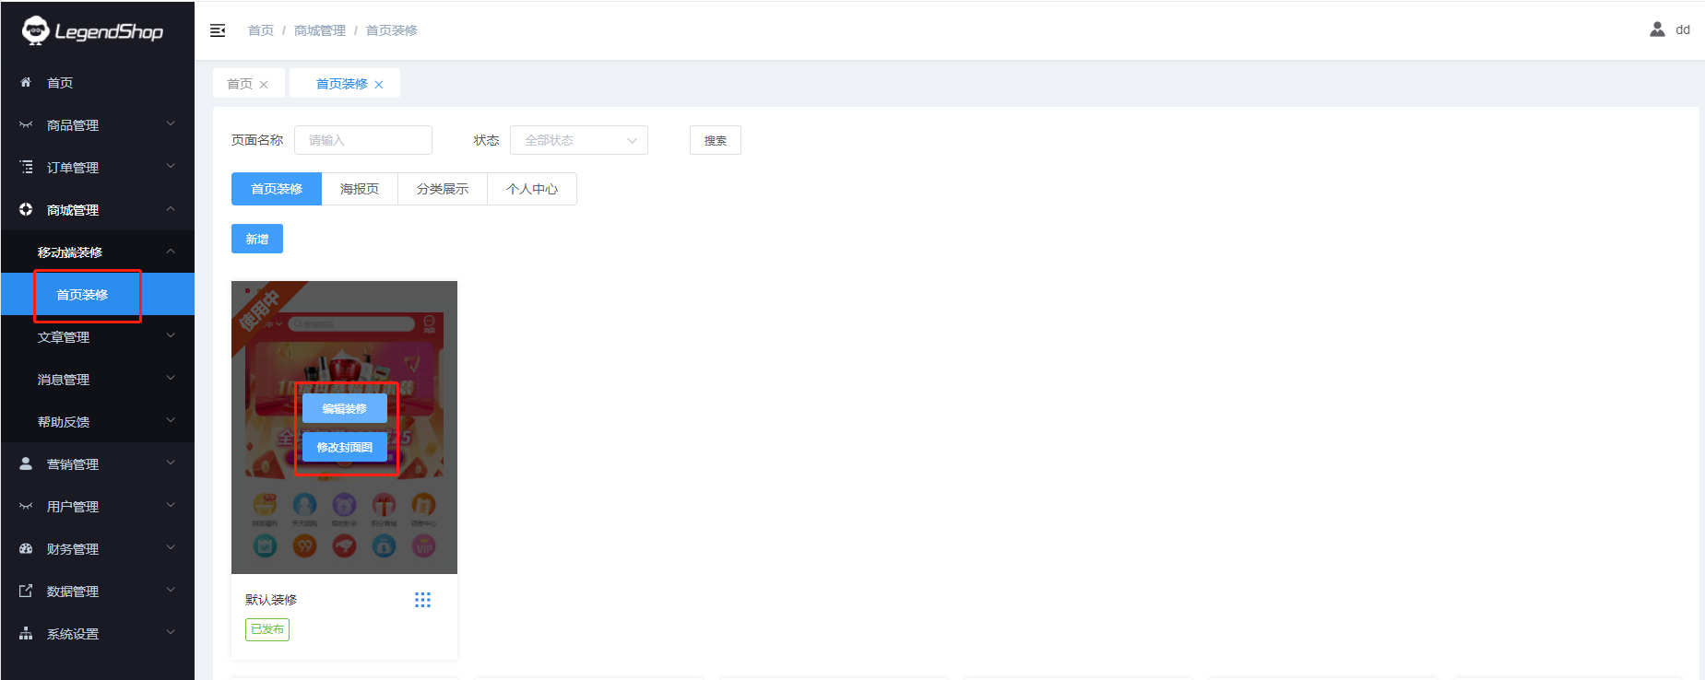Viewport: 1705px width, 680px height.
Task: Click the user avatar icon
Action: pyautogui.click(x=1657, y=29)
